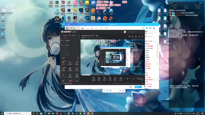205x115 pixels.
Task: Open more options dots in QQ window
Action: (x=157, y=28)
